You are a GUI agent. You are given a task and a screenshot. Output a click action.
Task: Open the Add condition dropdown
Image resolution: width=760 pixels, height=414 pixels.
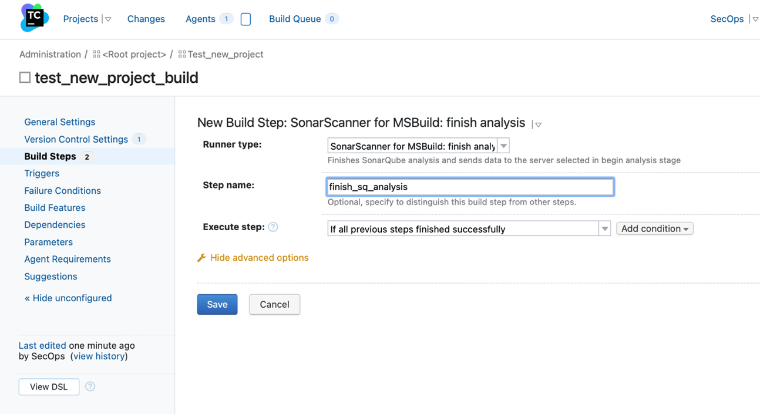pyautogui.click(x=655, y=228)
